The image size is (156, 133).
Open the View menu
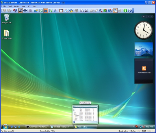(x=23, y=6)
